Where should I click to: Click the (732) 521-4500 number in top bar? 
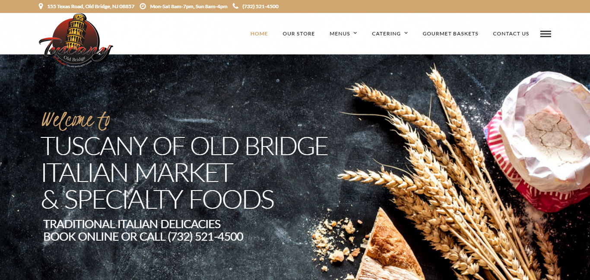260,6
